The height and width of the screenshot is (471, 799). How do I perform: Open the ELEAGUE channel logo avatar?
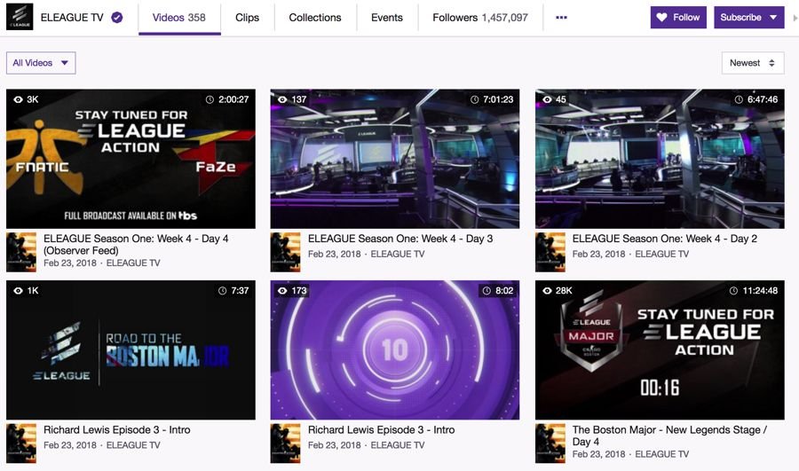[x=20, y=17]
